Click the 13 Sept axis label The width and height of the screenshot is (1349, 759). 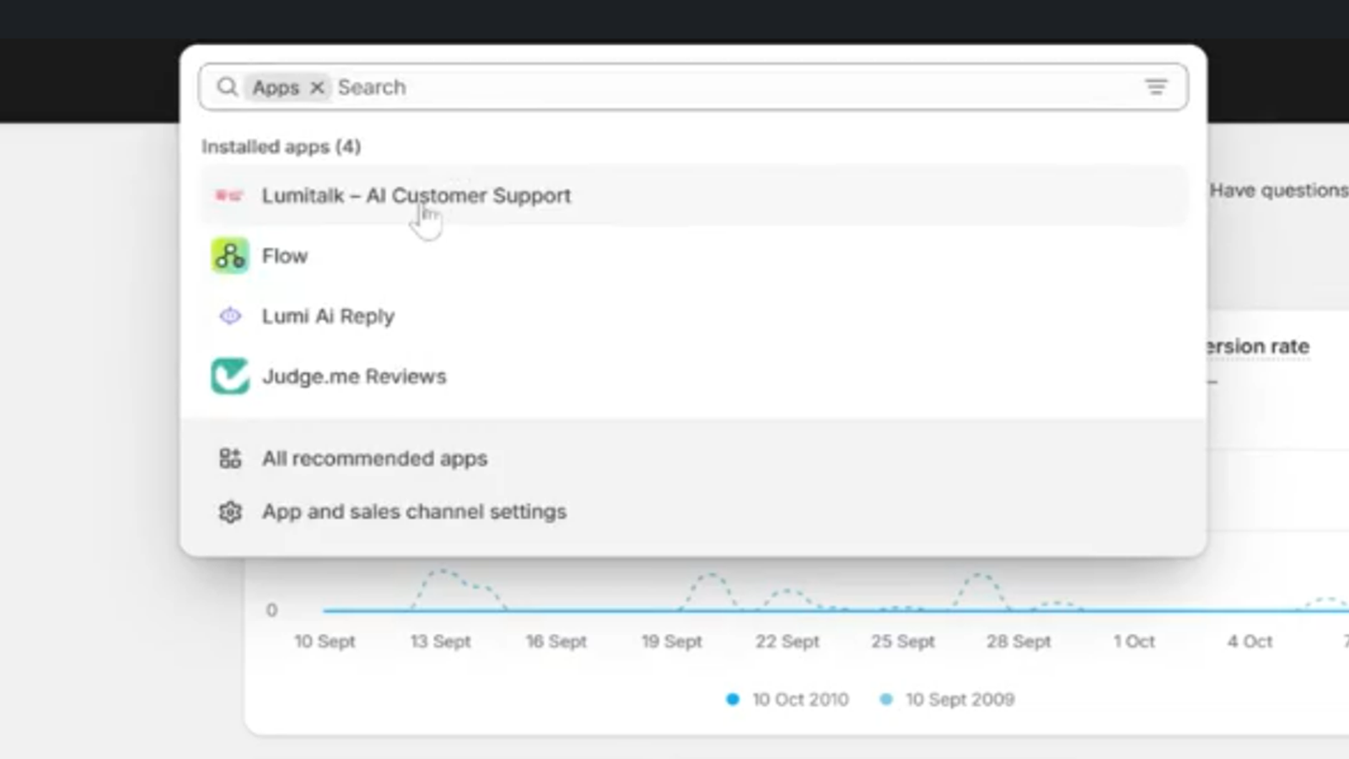tap(440, 641)
